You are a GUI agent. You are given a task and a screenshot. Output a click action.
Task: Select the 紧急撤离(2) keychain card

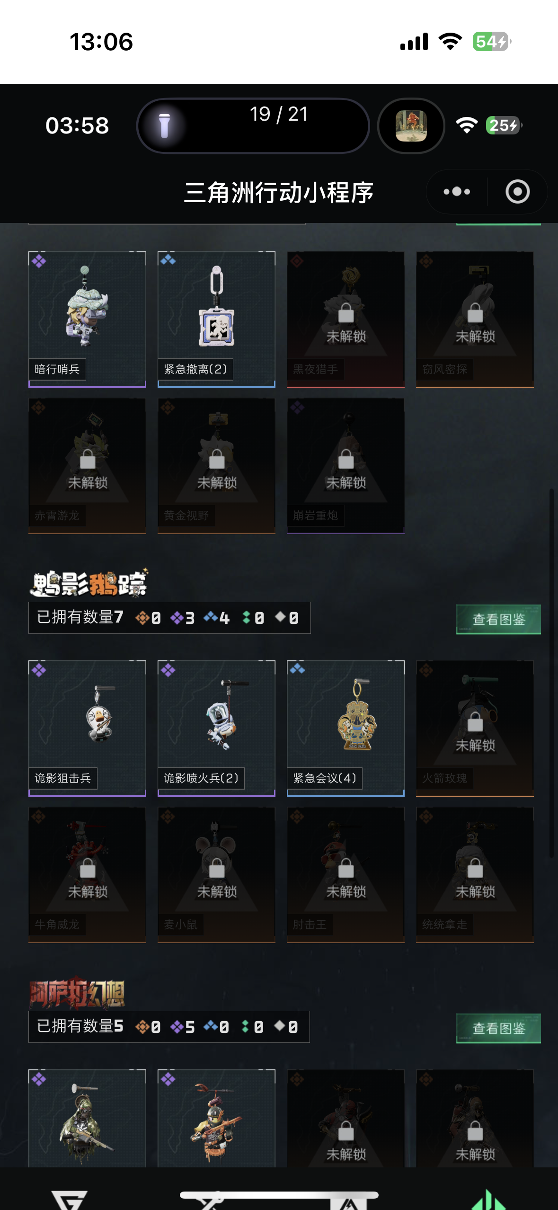216,319
